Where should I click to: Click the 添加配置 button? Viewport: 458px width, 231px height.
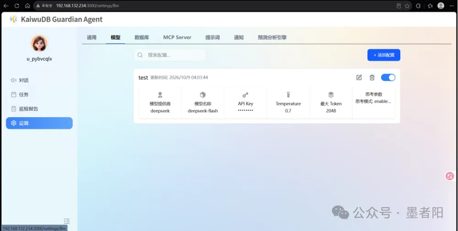click(x=383, y=55)
